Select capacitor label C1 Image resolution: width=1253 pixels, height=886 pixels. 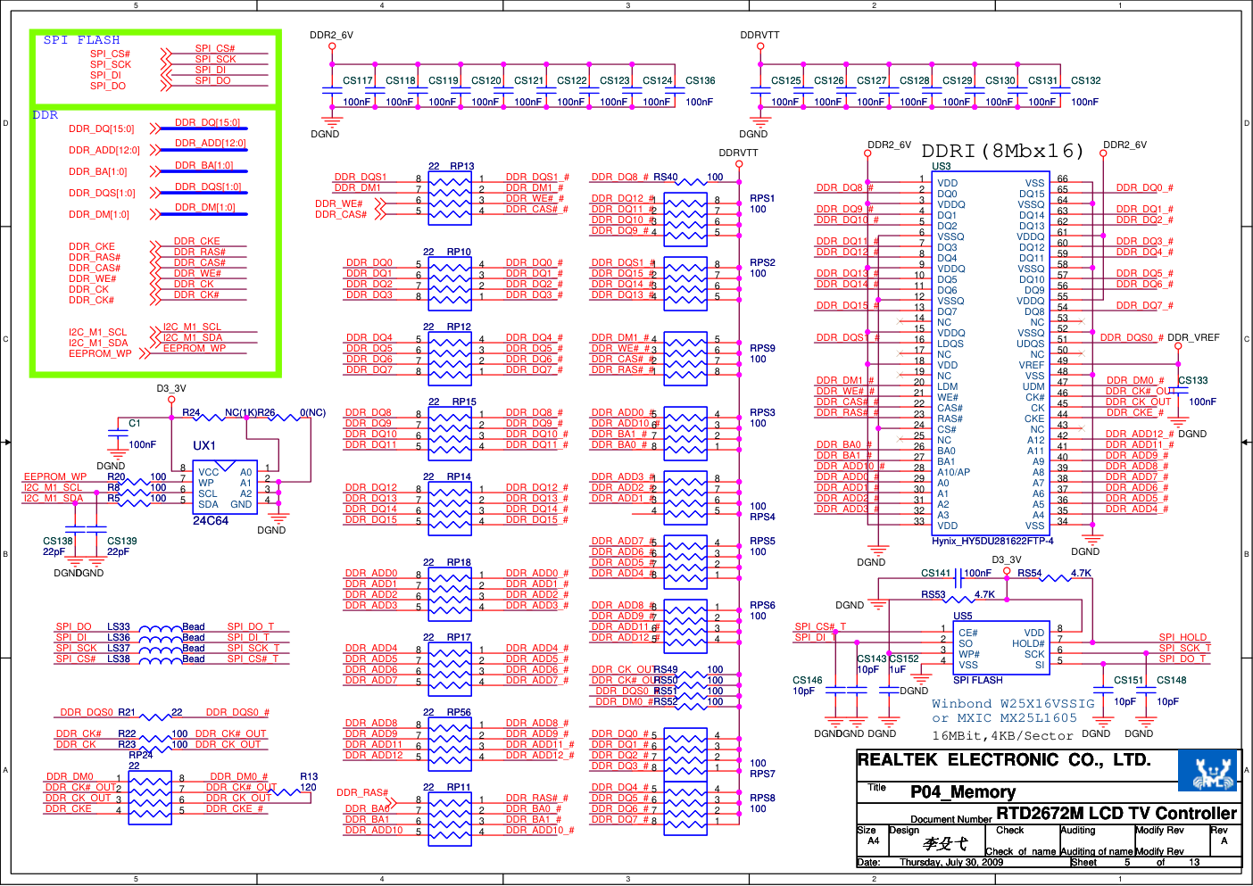(x=135, y=423)
